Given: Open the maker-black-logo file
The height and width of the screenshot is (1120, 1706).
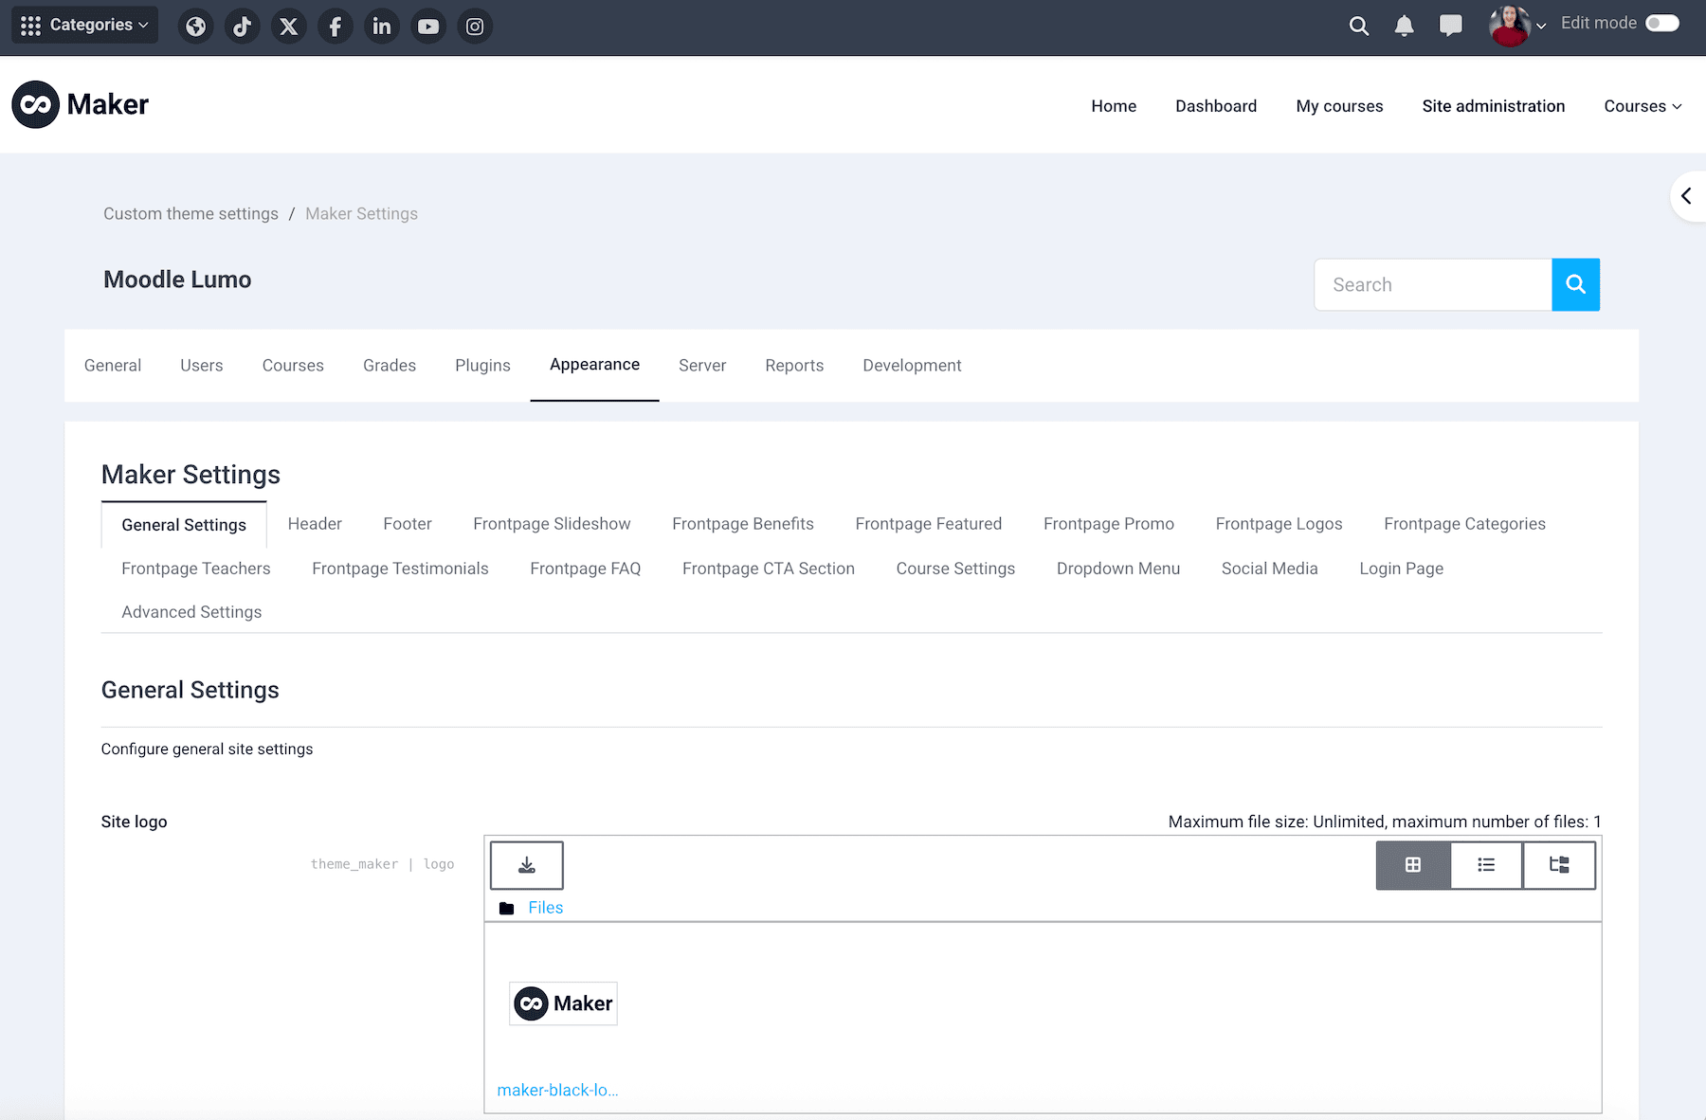Looking at the screenshot, I should pos(558,1090).
